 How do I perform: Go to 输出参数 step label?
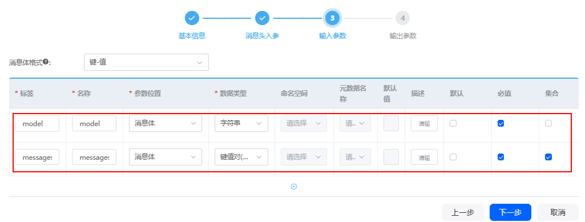pos(403,36)
